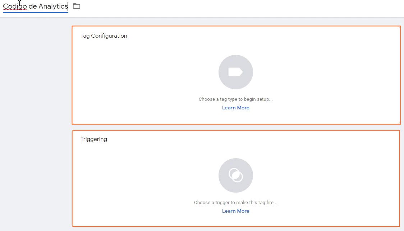Edit the Codigo de Analytics name field
This screenshot has height=231, width=404.
(x=35, y=6)
